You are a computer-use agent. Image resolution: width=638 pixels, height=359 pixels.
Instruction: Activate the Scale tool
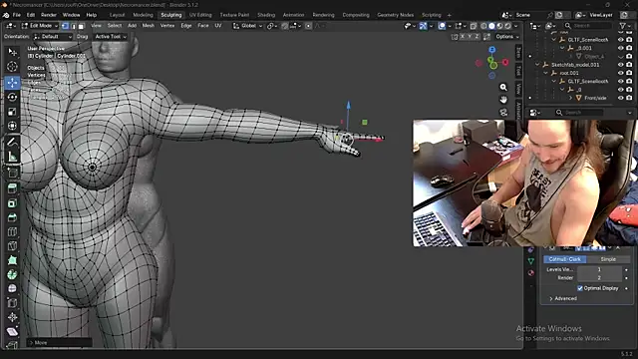pos(12,111)
